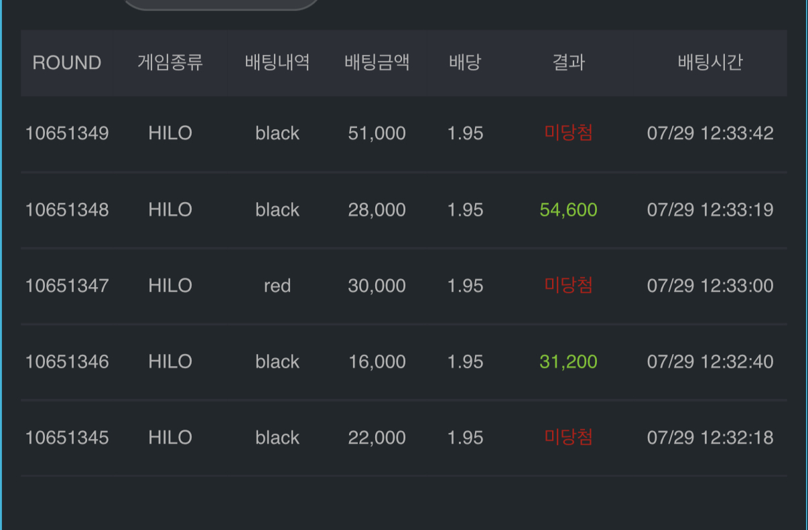Open round 10651346 entry
808x530 pixels.
click(404, 362)
